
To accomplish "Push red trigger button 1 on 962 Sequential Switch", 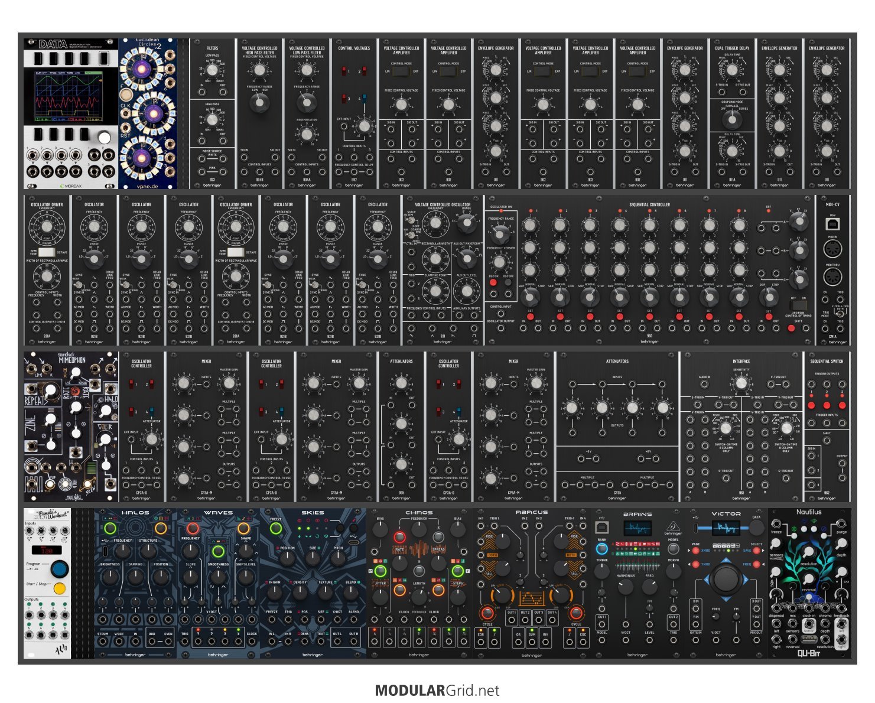I will pos(811,405).
